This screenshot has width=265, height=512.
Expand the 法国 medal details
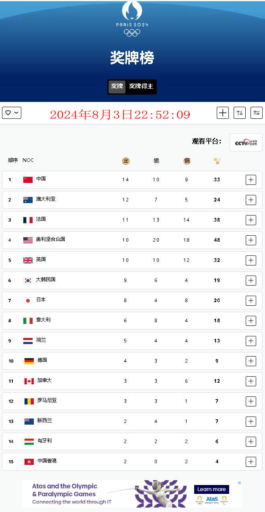pos(251,220)
